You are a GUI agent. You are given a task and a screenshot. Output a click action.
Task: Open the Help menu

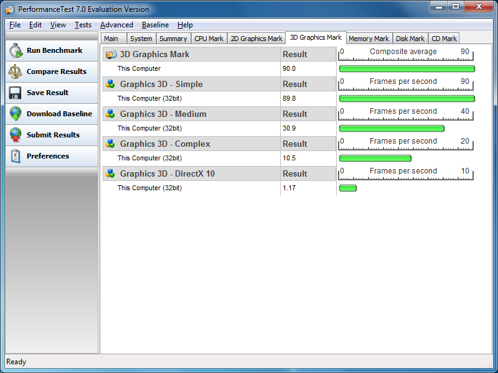click(185, 25)
